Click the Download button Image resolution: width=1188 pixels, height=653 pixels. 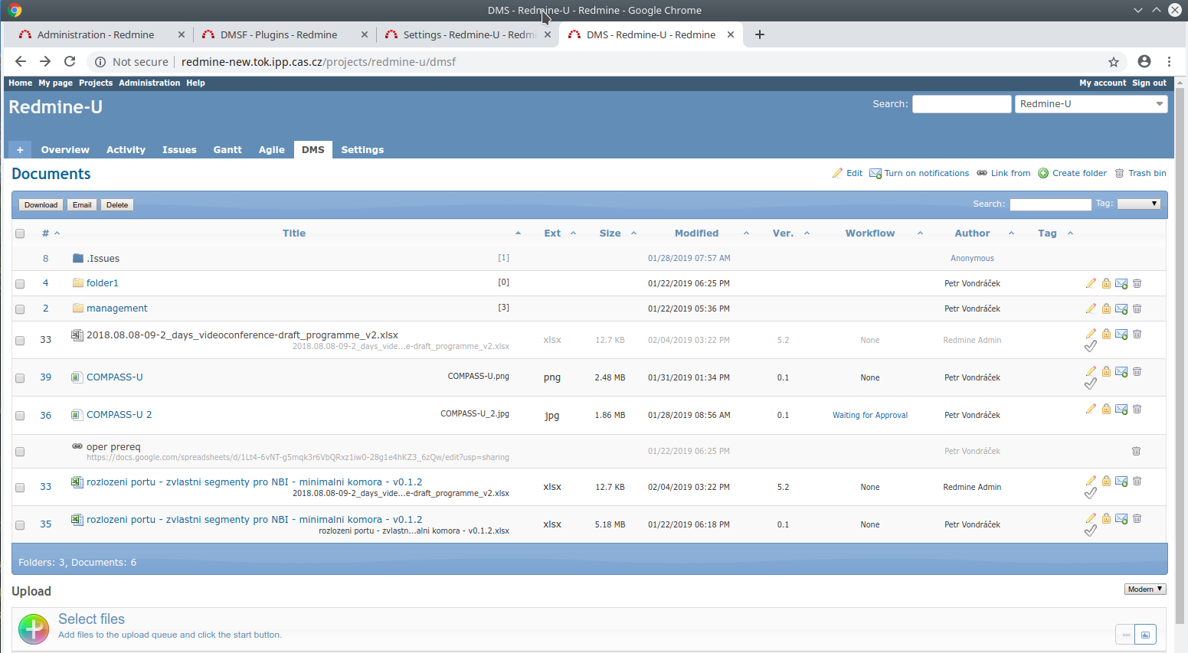point(41,204)
